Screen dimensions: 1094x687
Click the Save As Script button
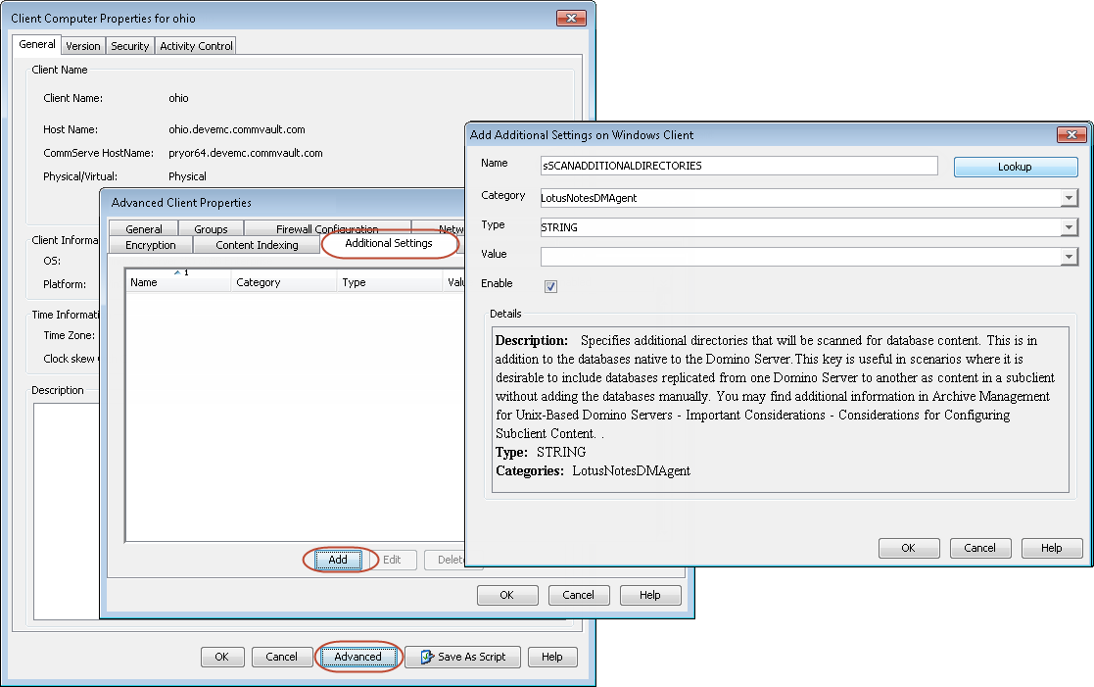pos(463,657)
